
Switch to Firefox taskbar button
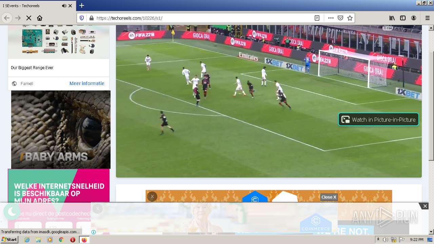tap(84, 240)
